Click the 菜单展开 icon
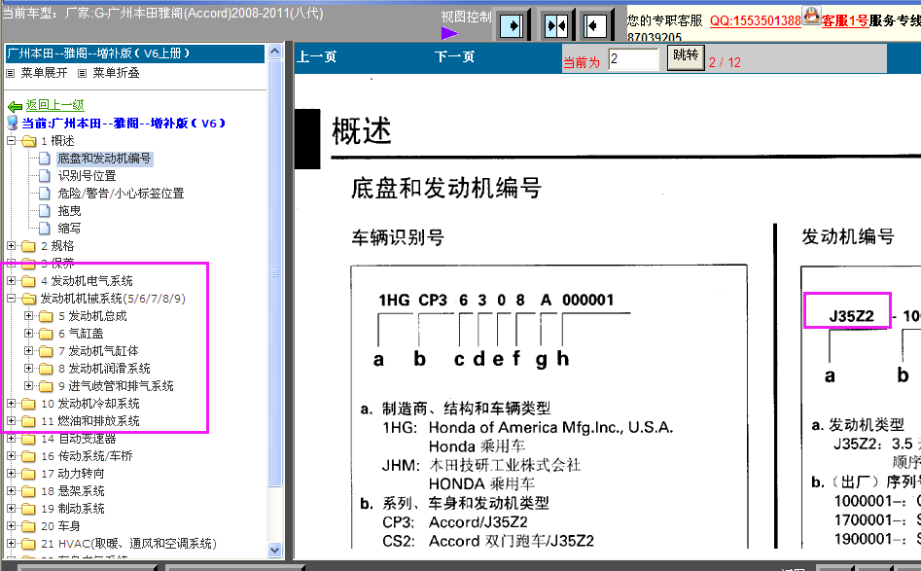921x571 pixels. tap(10, 73)
